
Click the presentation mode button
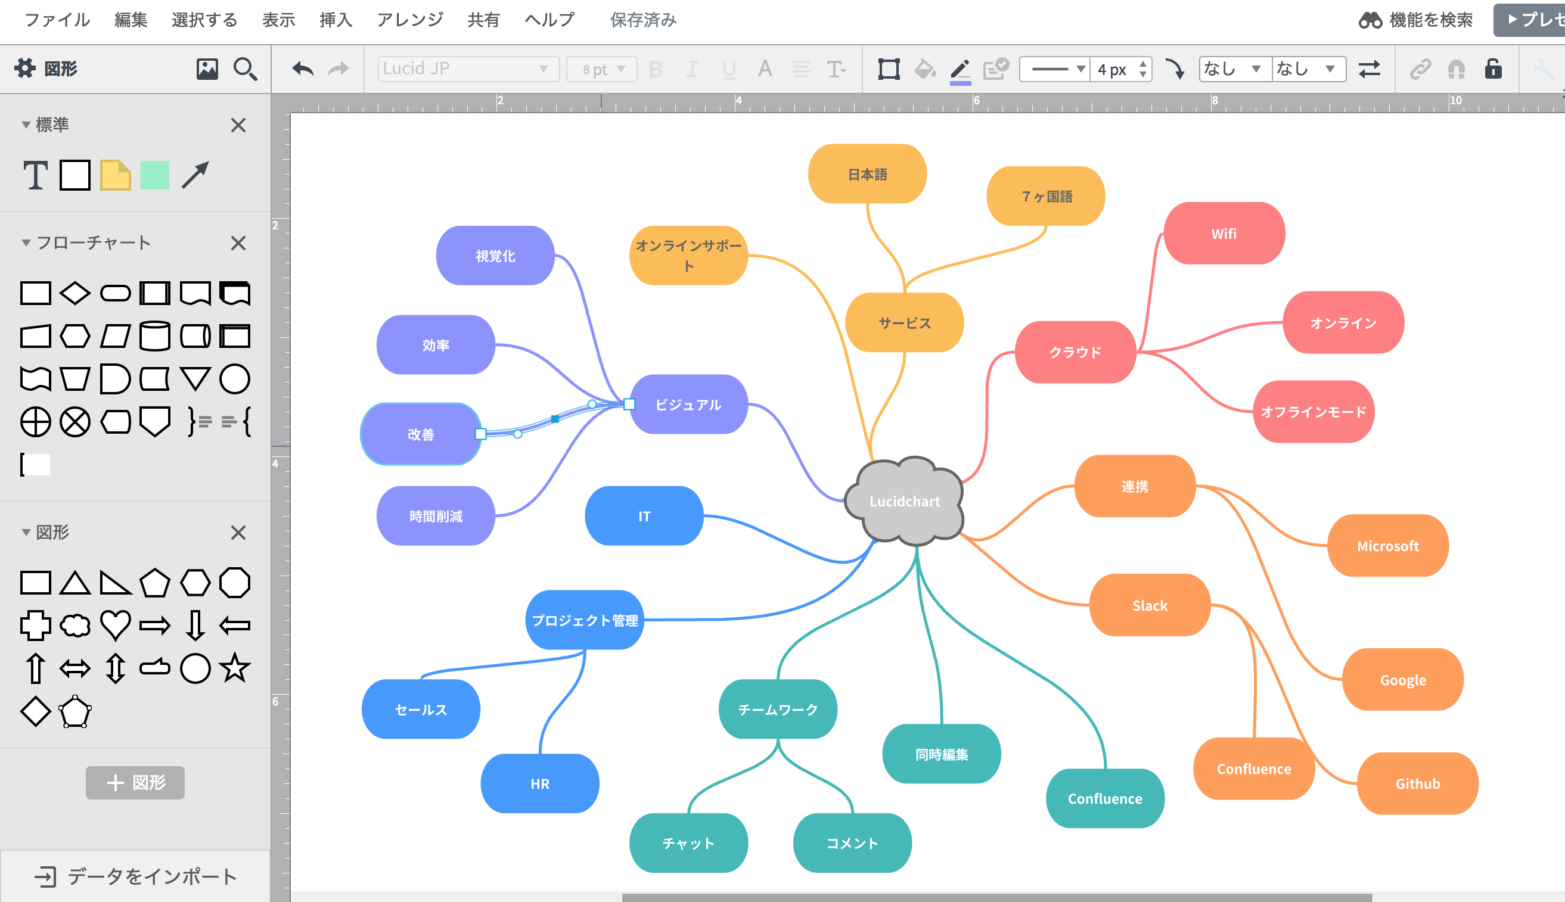coord(1529,20)
